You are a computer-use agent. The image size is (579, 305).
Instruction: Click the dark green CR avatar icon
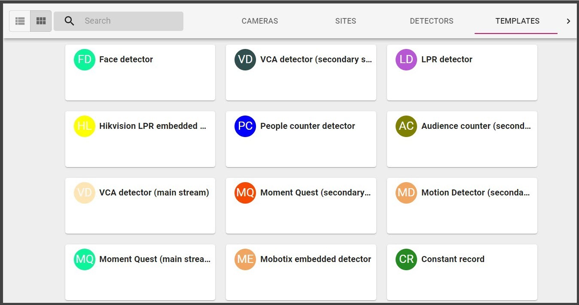pyautogui.click(x=406, y=259)
